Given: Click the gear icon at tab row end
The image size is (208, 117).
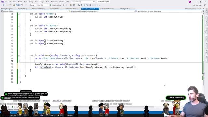Looking at the screenshot, I should [204, 9].
